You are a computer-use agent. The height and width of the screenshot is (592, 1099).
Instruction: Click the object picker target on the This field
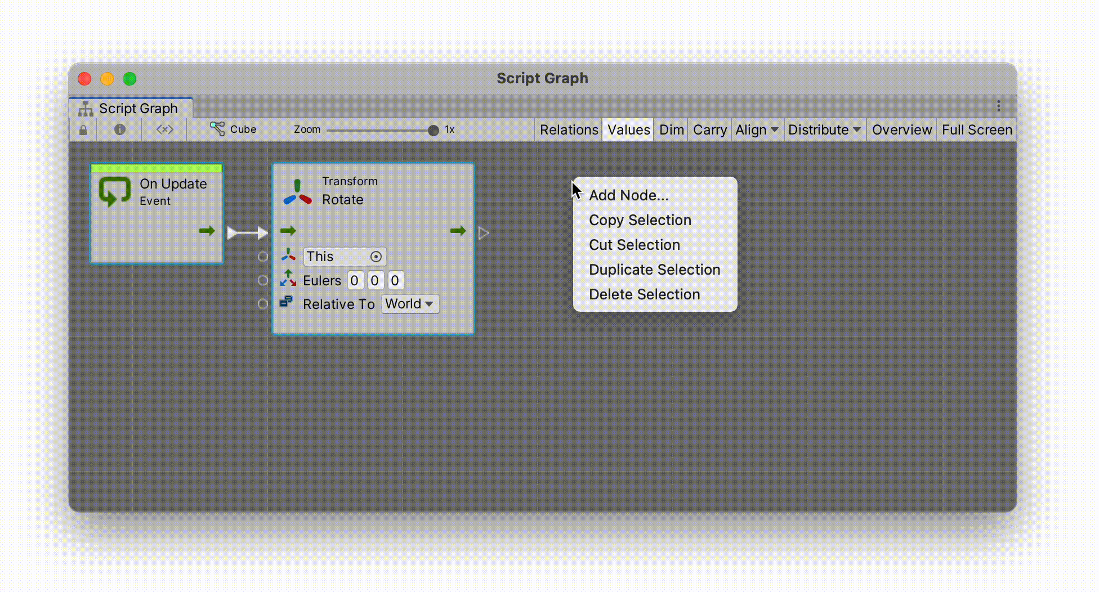[376, 257]
